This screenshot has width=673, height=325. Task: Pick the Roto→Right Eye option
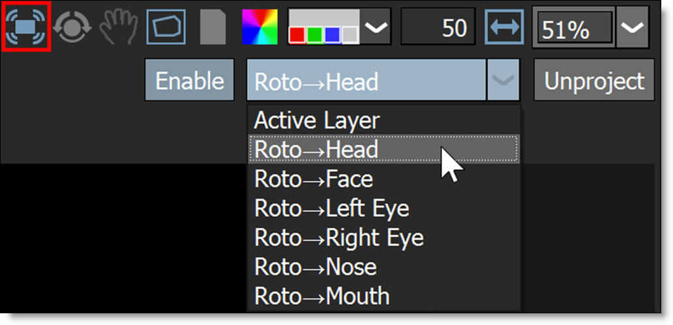(x=338, y=238)
